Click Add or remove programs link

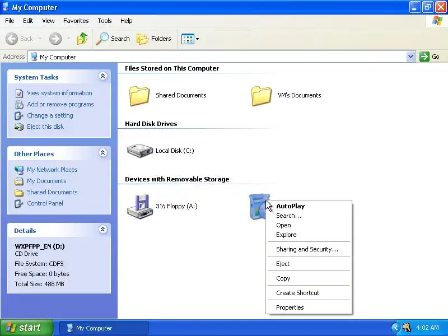coord(60,104)
